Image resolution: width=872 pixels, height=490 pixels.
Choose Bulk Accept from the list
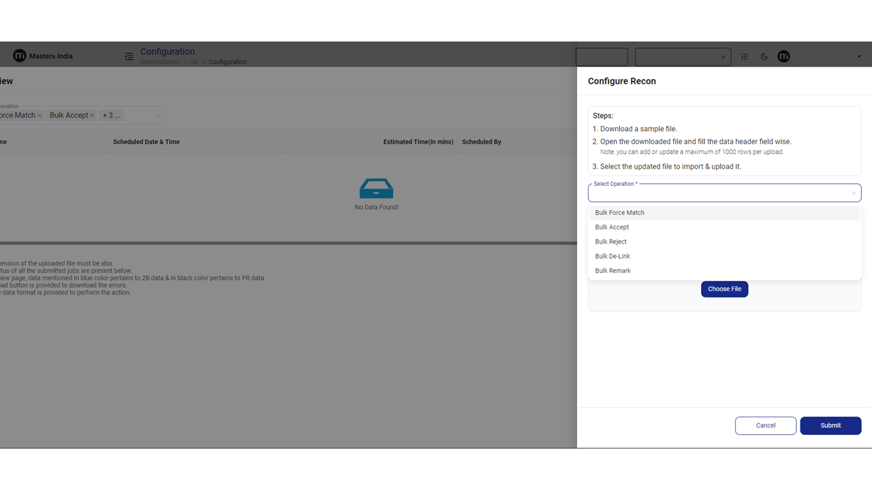612,227
